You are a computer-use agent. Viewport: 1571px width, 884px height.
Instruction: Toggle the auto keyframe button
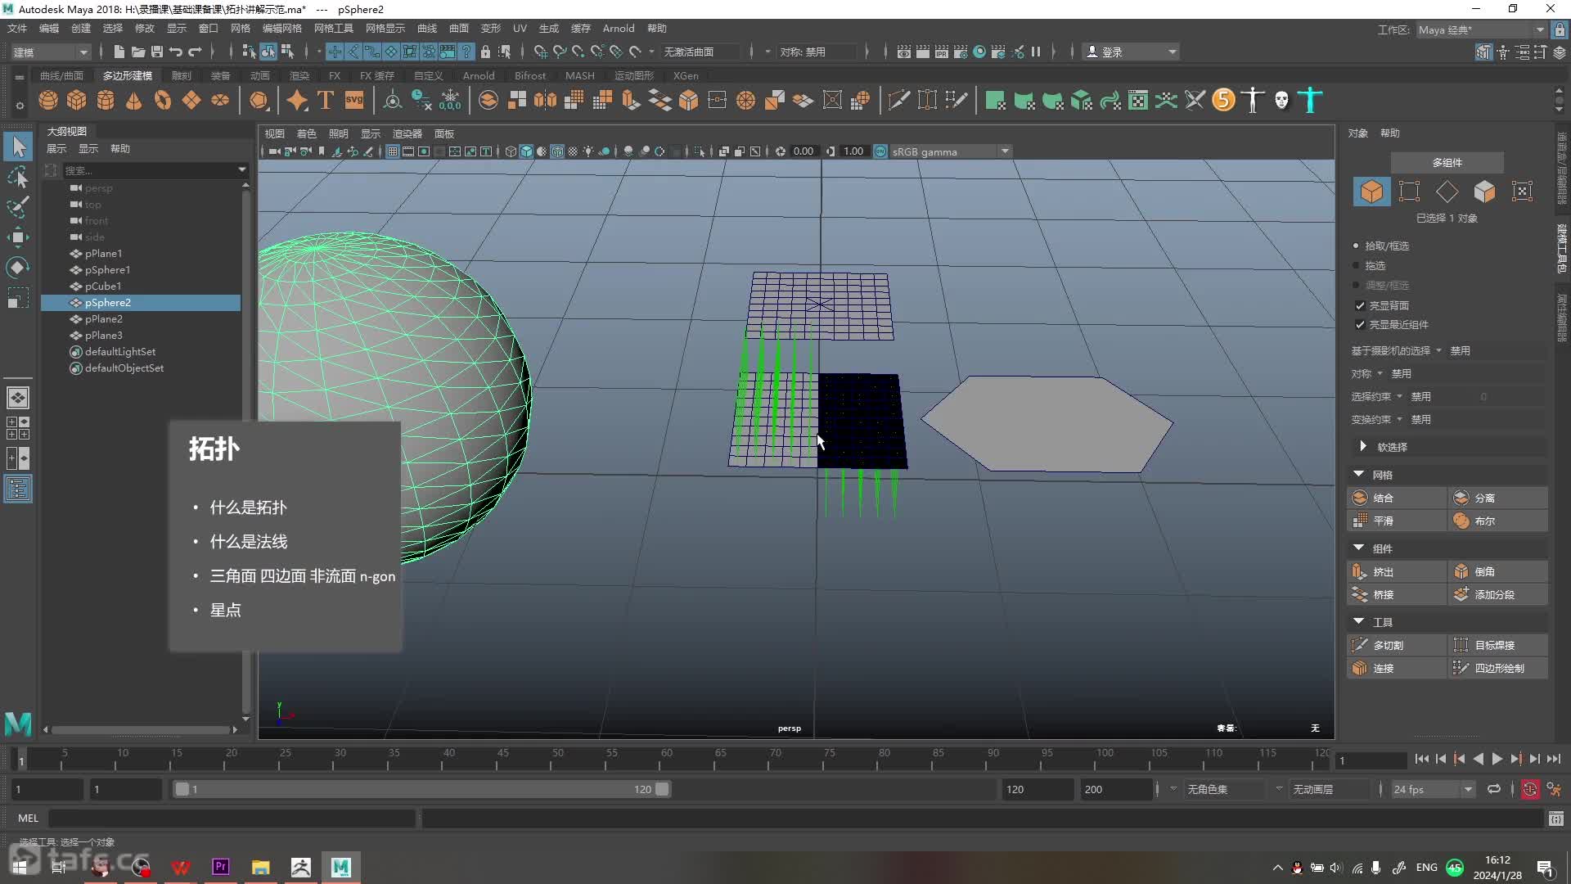(1530, 789)
